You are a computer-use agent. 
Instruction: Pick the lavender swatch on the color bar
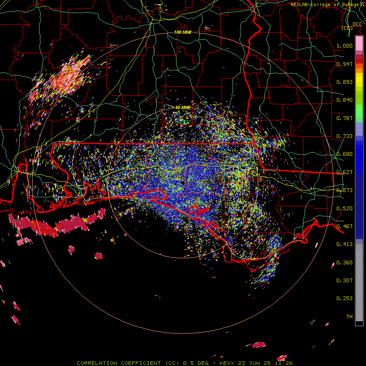359,129
